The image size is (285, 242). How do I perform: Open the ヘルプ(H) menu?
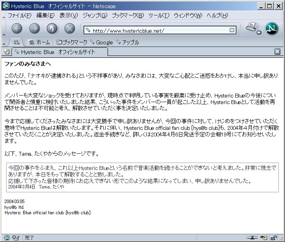pos(217,15)
